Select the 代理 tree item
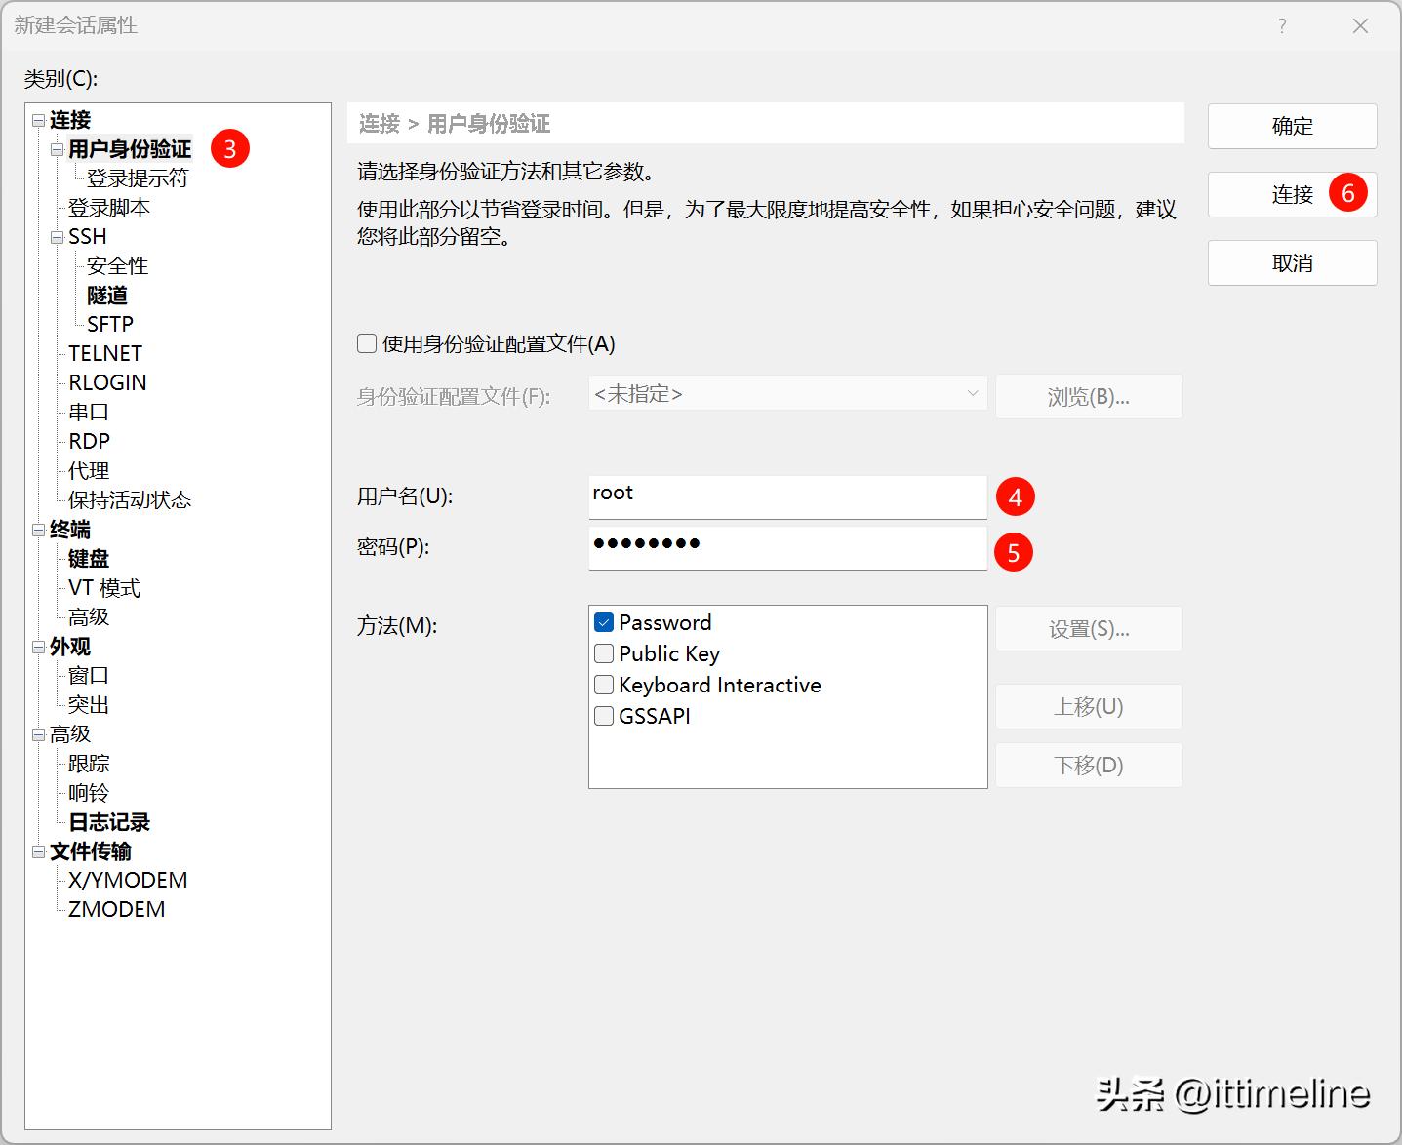The height and width of the screenshot is (1145, 1402). coord(89,471)
